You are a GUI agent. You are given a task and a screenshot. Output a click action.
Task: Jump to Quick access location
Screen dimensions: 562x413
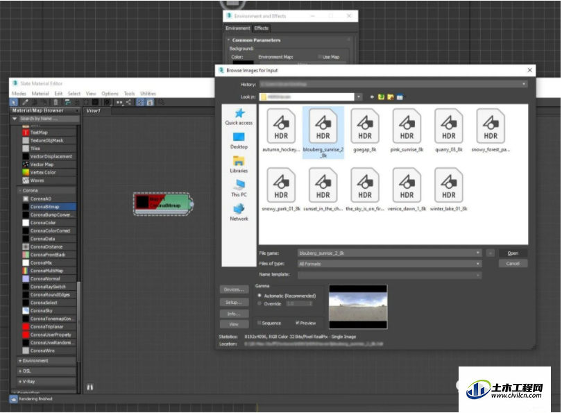point(239,117)
